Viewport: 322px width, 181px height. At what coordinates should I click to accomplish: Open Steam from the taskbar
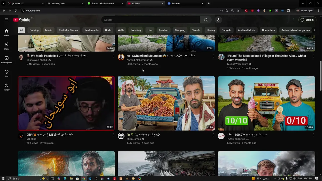(108, 178)
